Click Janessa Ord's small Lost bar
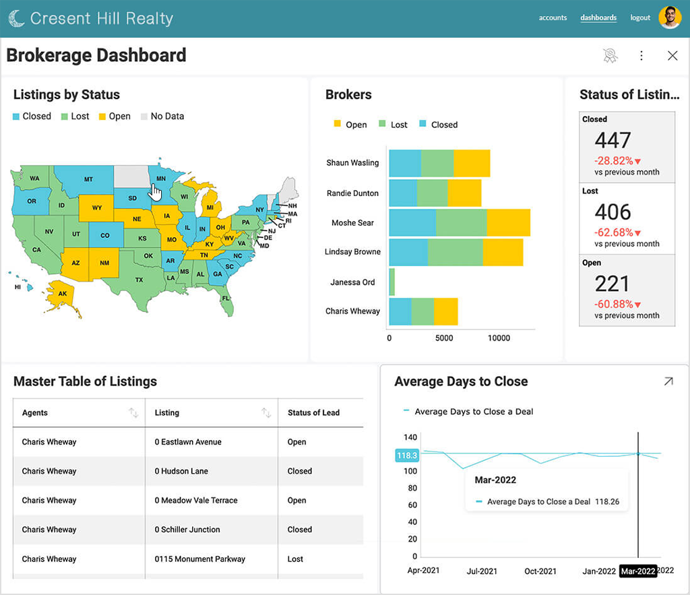690x595 pixels. point(392,282)
